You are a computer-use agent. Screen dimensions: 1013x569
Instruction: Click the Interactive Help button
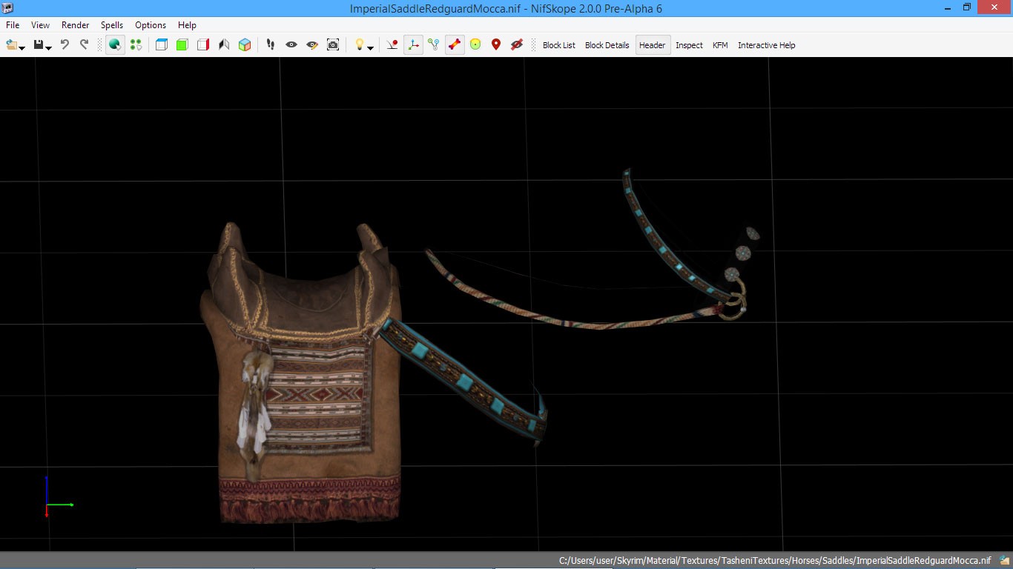point(766,45)
